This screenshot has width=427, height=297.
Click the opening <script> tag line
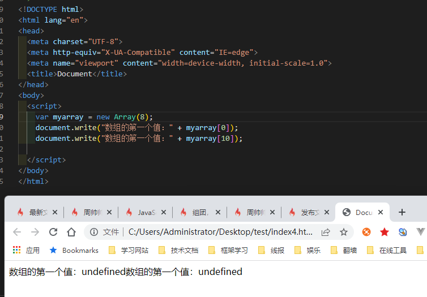coord(44,106)
